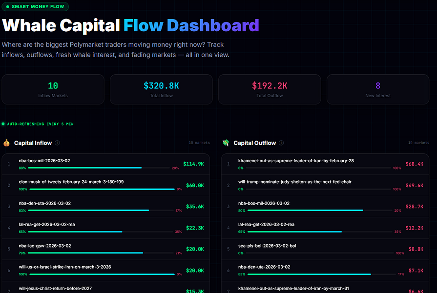Click the Capital Outflow info icon
Viewport: 437px width, 293px height.
pos(281,143)
